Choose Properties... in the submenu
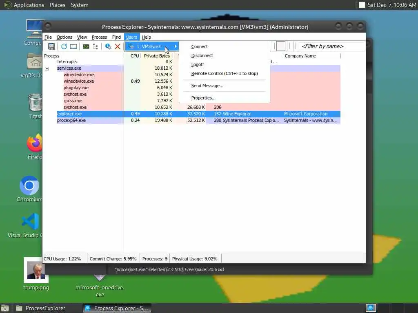The height and width of the screenshot is (313, 418). [203, 98]
